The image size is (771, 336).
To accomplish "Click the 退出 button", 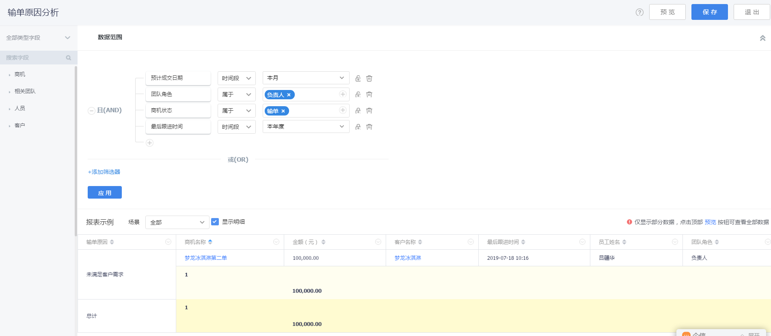I will pyautogui.click(x=752, y=12).
